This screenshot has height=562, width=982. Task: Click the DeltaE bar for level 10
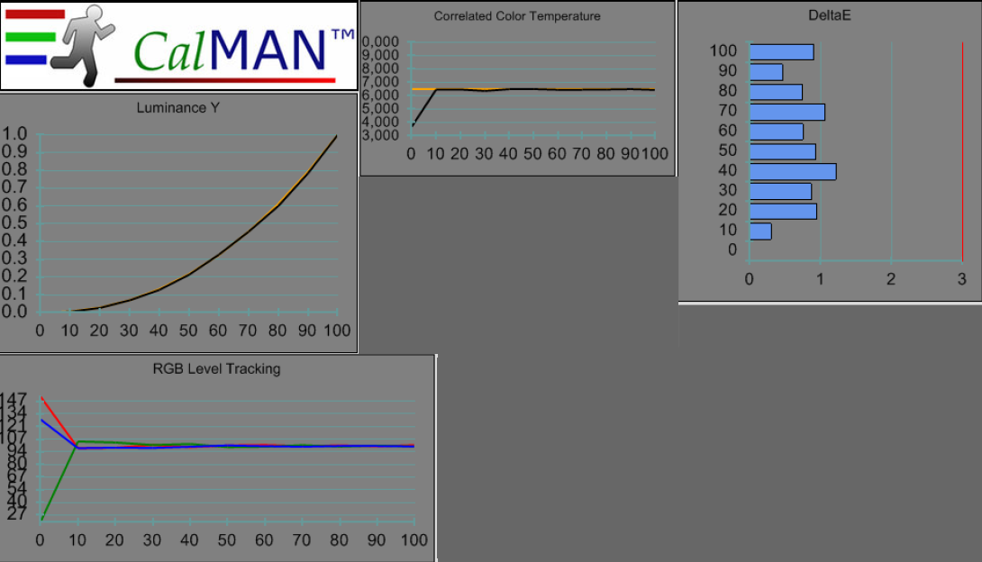click(x=760, y=231)
